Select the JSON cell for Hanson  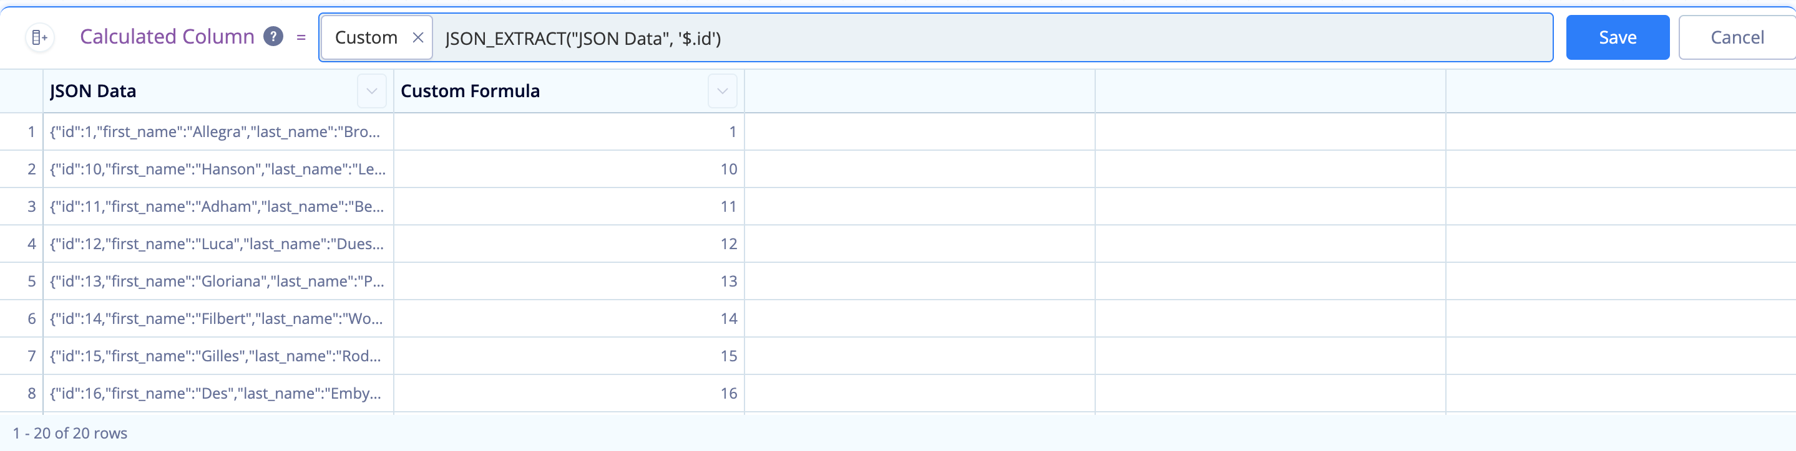(x=216, y=168)
